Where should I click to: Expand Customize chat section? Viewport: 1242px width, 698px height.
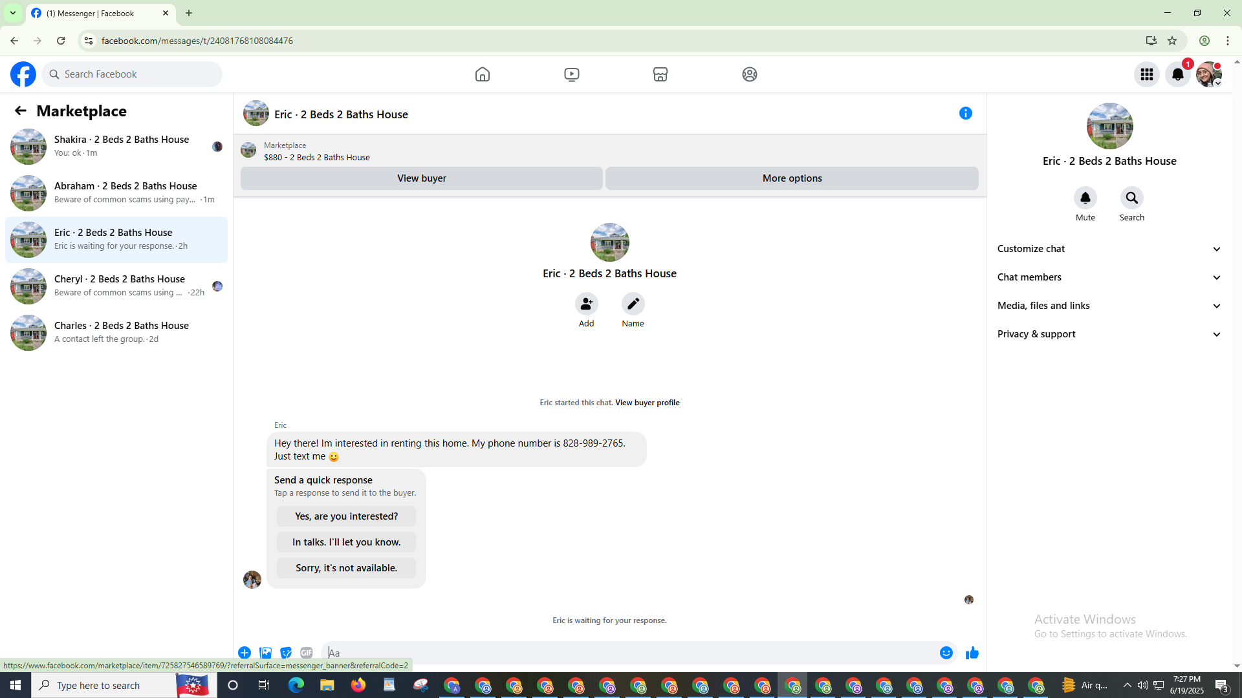1109,249
